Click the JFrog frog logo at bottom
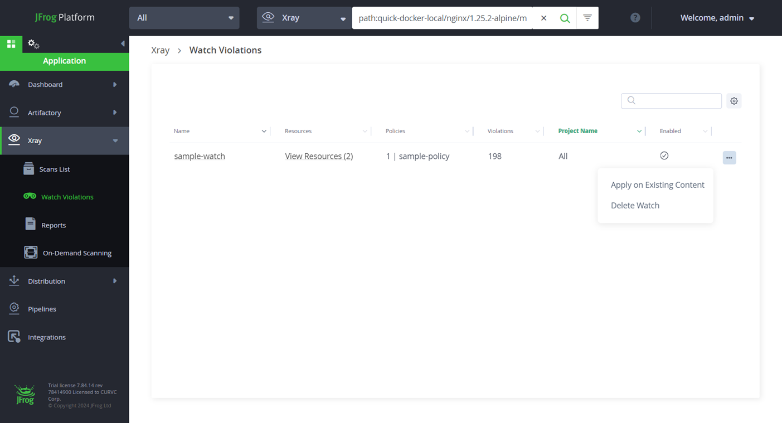The height and width of the screenshot is (423, 782). [25, 395]
